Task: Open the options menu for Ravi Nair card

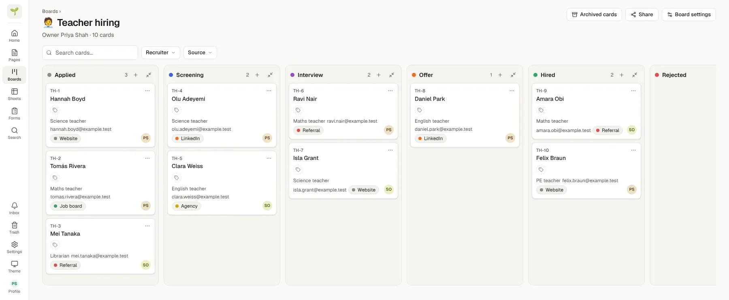Action: click(390, 91)
